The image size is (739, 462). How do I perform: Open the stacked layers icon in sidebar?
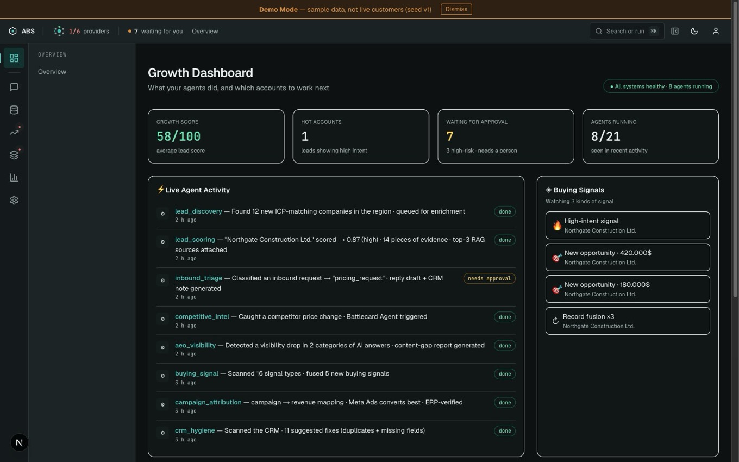14,155
